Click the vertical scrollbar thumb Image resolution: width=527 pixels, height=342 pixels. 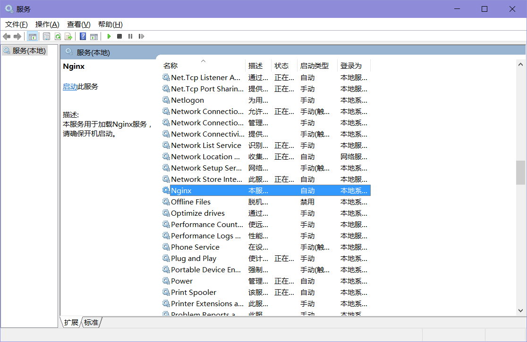coord(520,172)
